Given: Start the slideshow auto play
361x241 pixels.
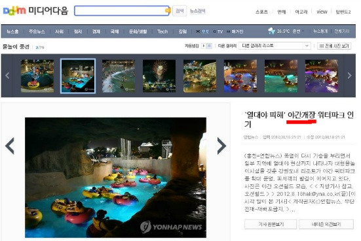Looking at the screenshot, I should coord(204,46).
